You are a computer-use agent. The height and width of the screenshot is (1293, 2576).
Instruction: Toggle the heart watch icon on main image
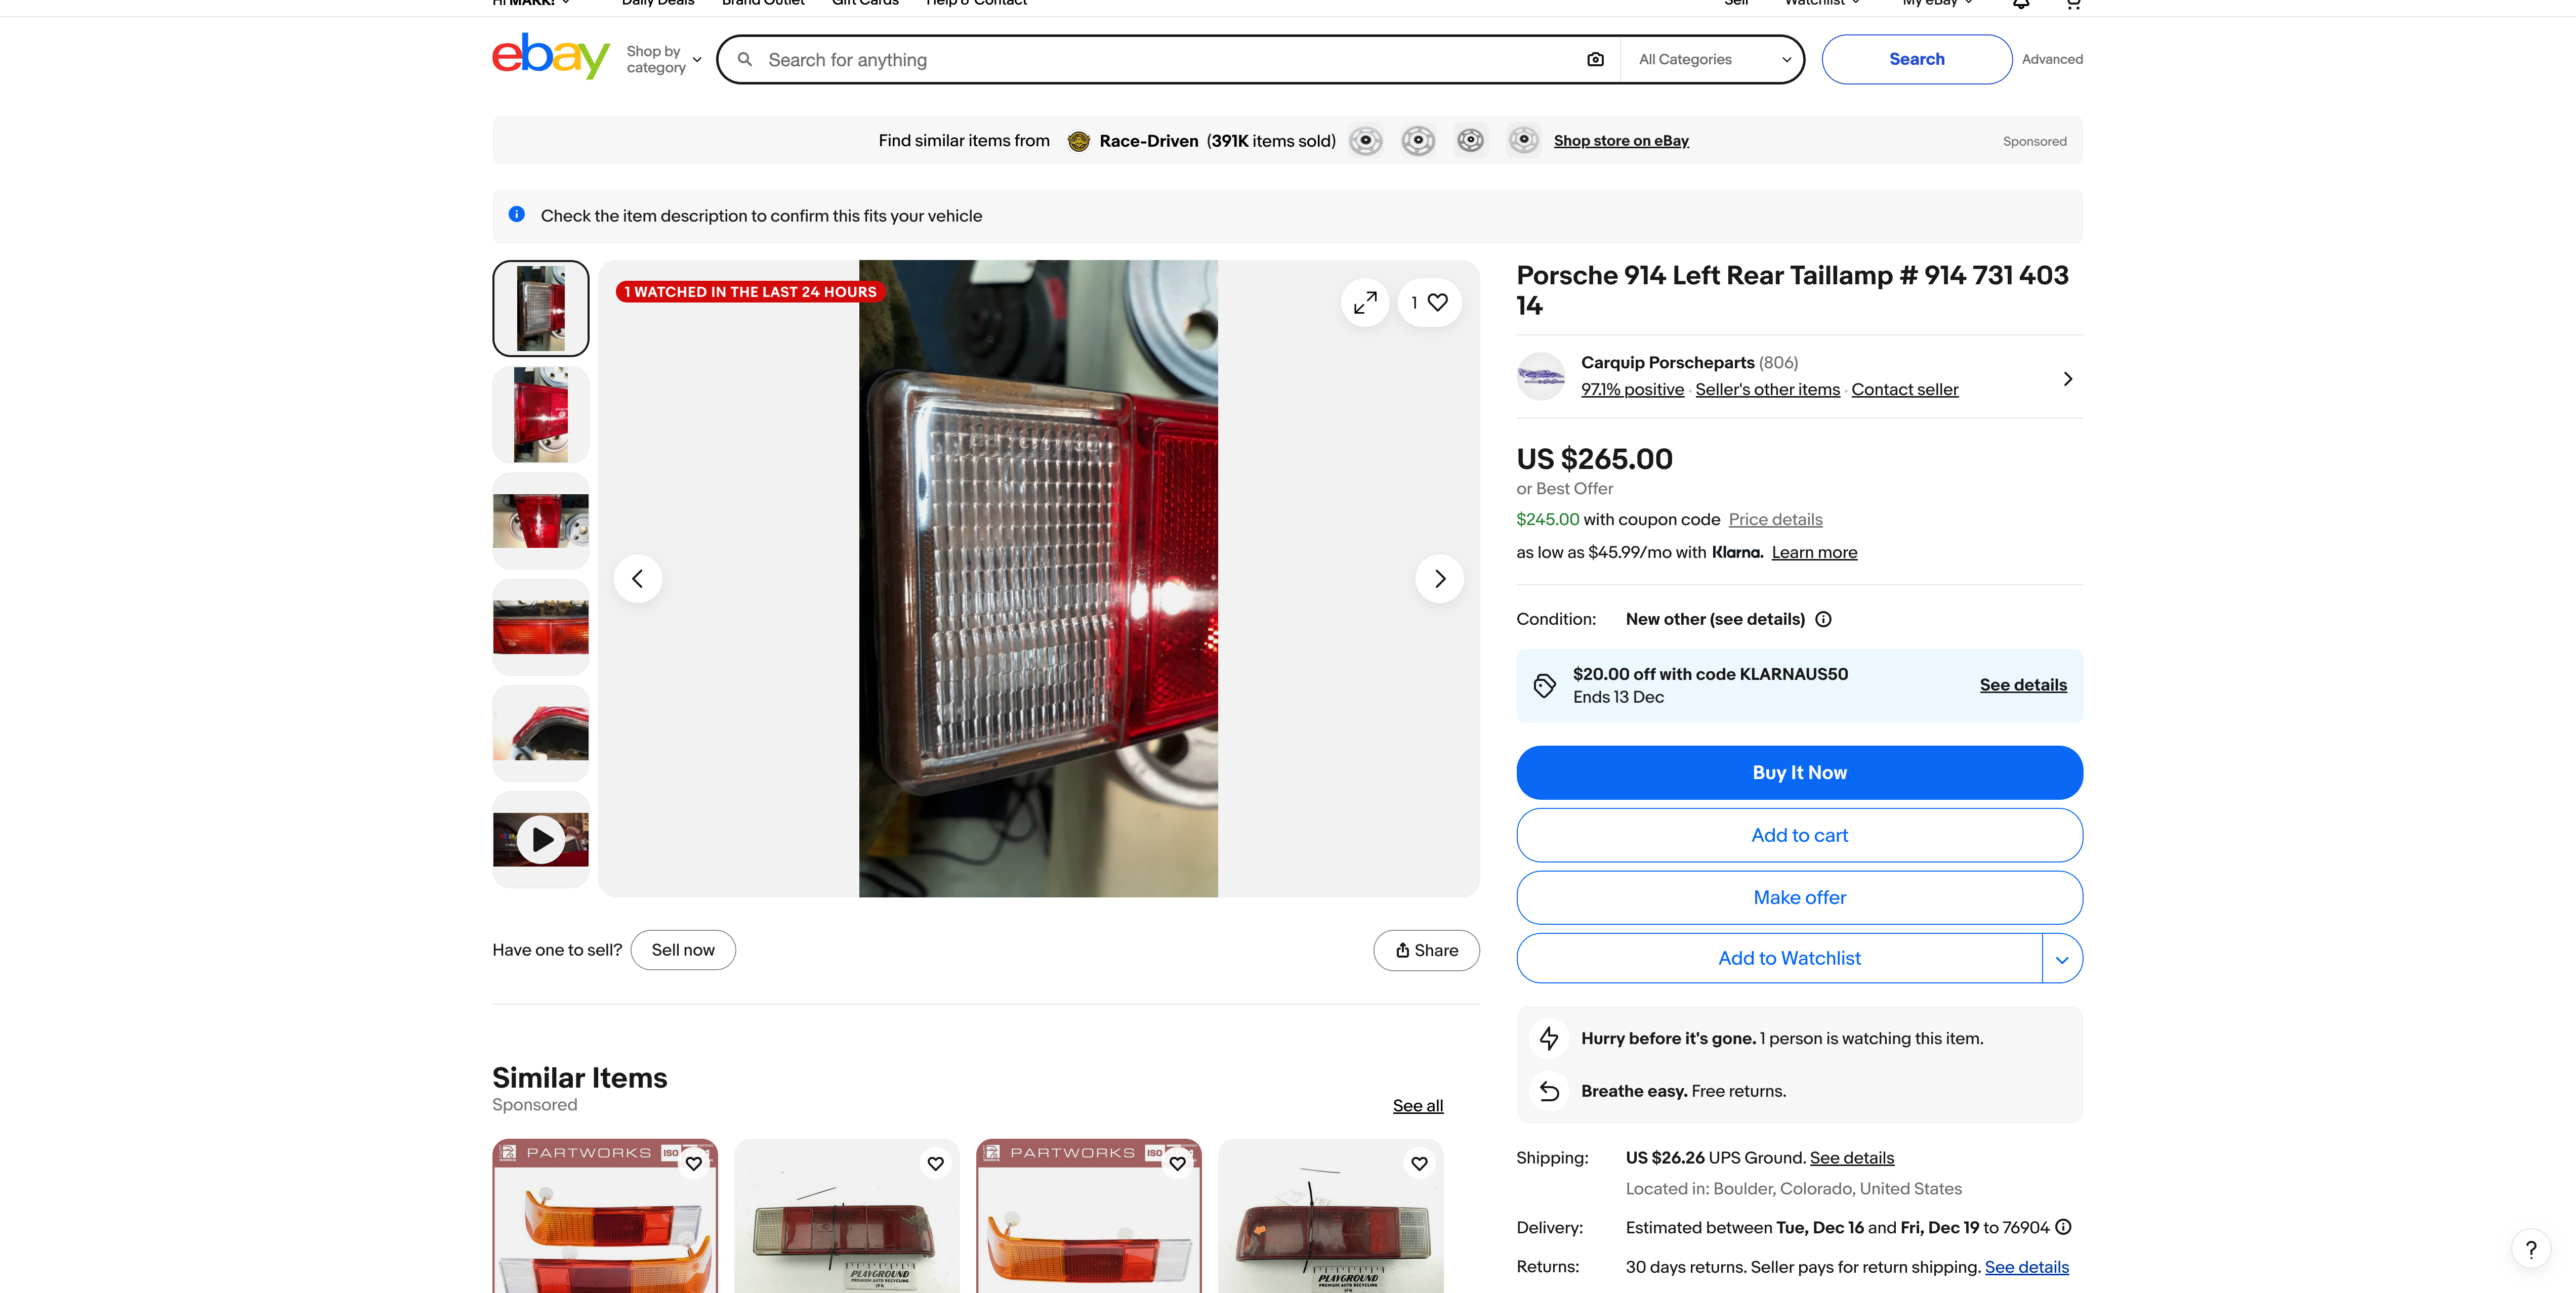pos(1437,302)
